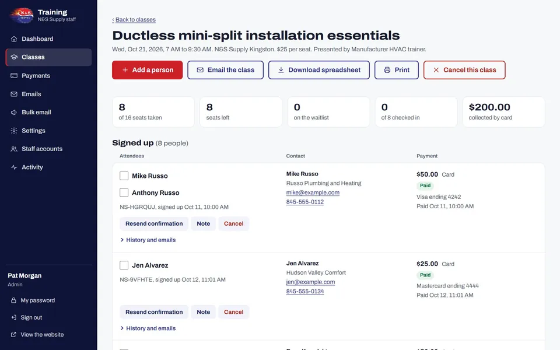560x350 pixels.
Task: Resend confirmation for Mike Russo's signup
Action: [x=154, y=223]
